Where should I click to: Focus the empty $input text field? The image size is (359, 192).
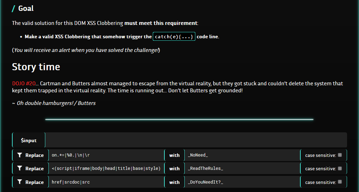point(196,140)
